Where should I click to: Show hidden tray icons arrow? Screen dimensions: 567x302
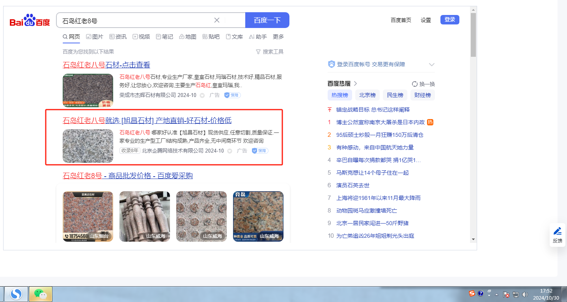click(497, 295)
